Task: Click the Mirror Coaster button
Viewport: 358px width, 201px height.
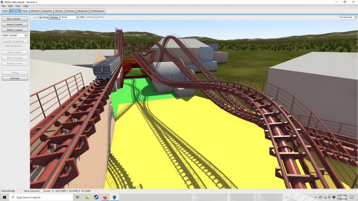Action: point(15,58)
